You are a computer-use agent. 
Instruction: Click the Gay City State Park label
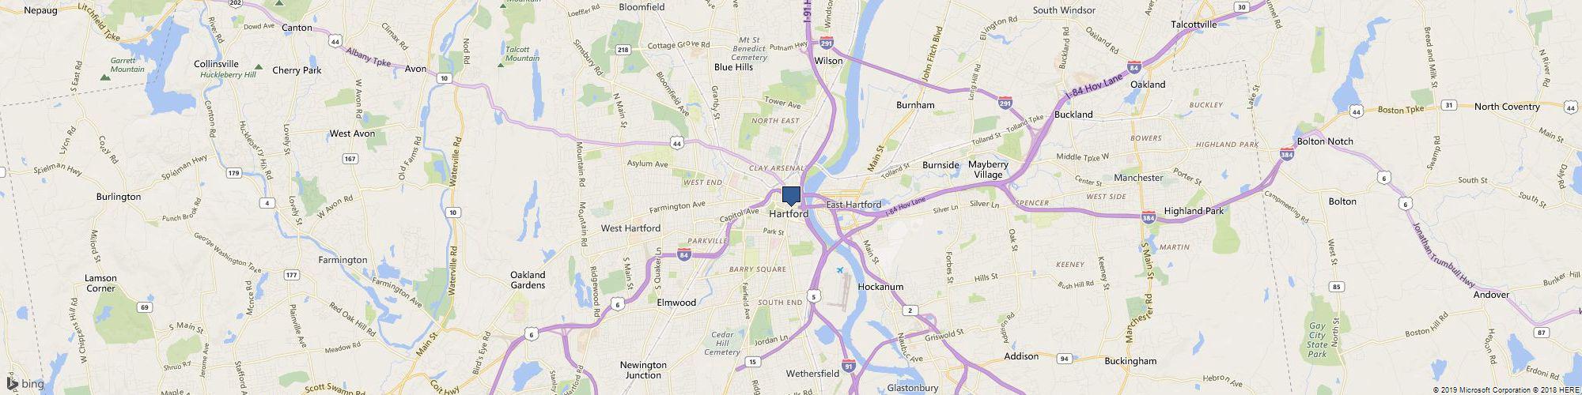click(x=1317, y=340)
